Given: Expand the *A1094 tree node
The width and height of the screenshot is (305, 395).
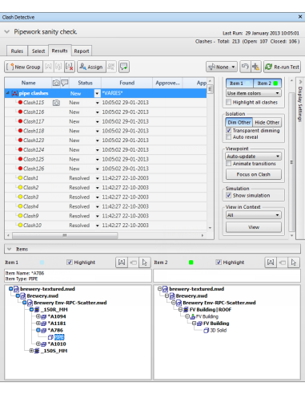Looking at the screenshot, I should pyautogui.click(x=38, y=316).
